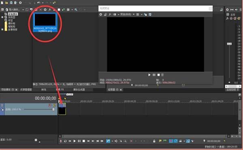Solo the video track
This screenshot has width=243, height=150.
pos(54,105)
